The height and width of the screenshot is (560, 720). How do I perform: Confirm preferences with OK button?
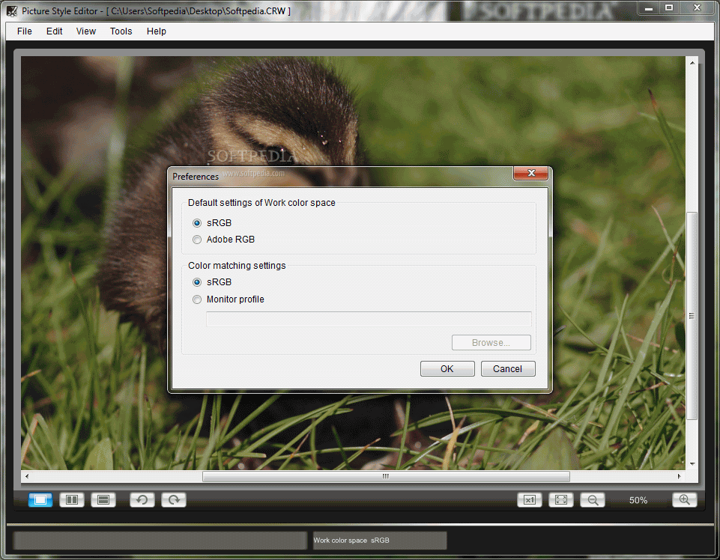(x=447, y=368)
